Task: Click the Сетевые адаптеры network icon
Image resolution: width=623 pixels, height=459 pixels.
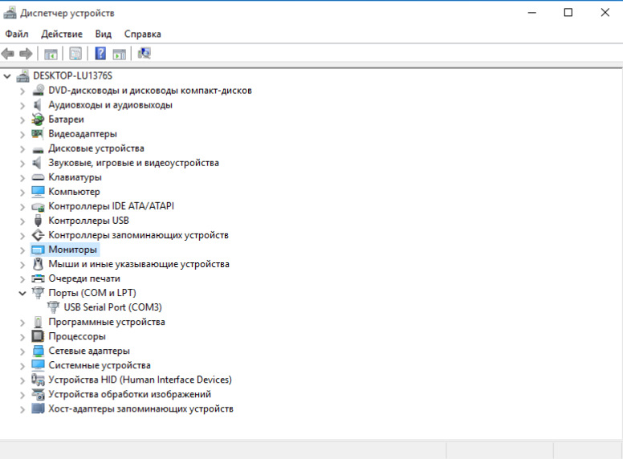Action: [39, 351]
